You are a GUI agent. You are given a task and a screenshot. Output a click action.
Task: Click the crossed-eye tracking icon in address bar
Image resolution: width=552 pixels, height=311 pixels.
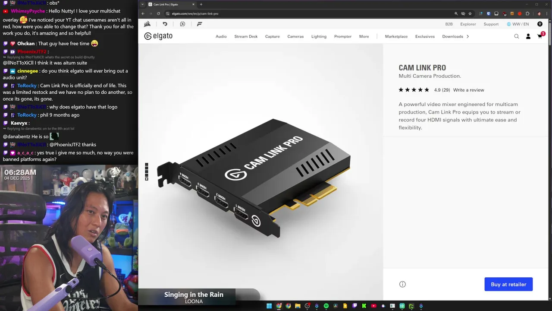click(x=463, y=13)
